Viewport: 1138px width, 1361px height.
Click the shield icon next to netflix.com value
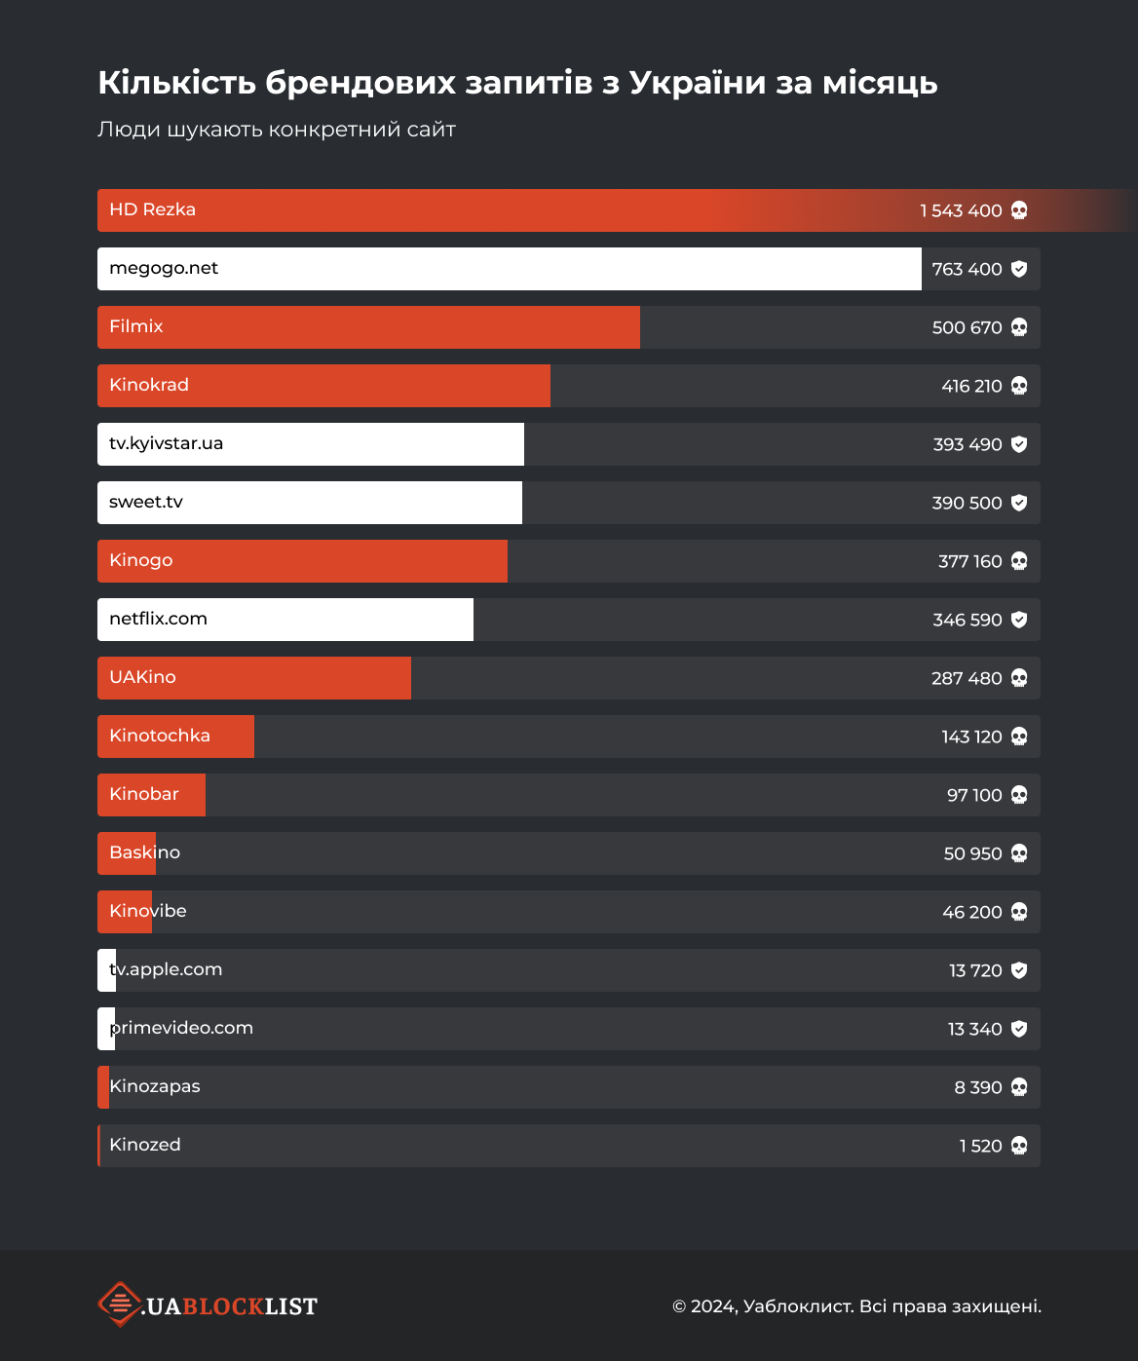point(1019,620)
